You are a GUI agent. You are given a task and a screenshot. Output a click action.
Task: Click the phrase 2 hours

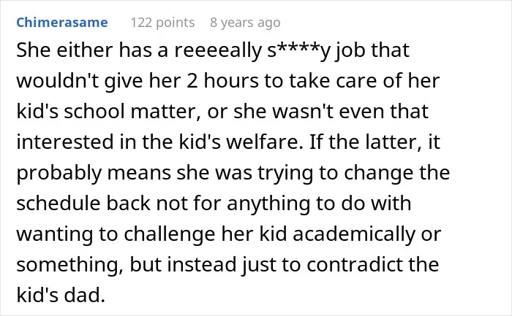(x=222, y=80)
